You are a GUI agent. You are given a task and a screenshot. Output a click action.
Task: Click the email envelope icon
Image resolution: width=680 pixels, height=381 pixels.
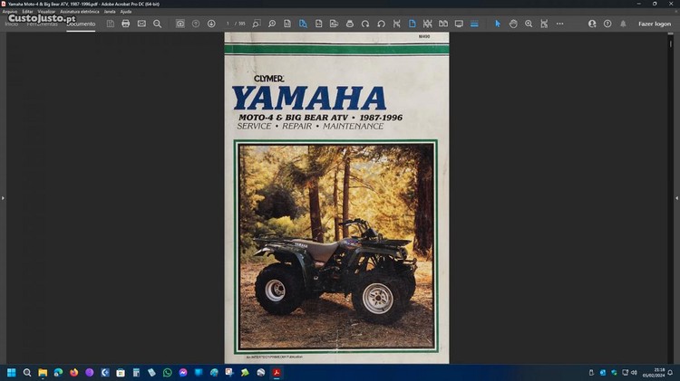click(141, 24)
